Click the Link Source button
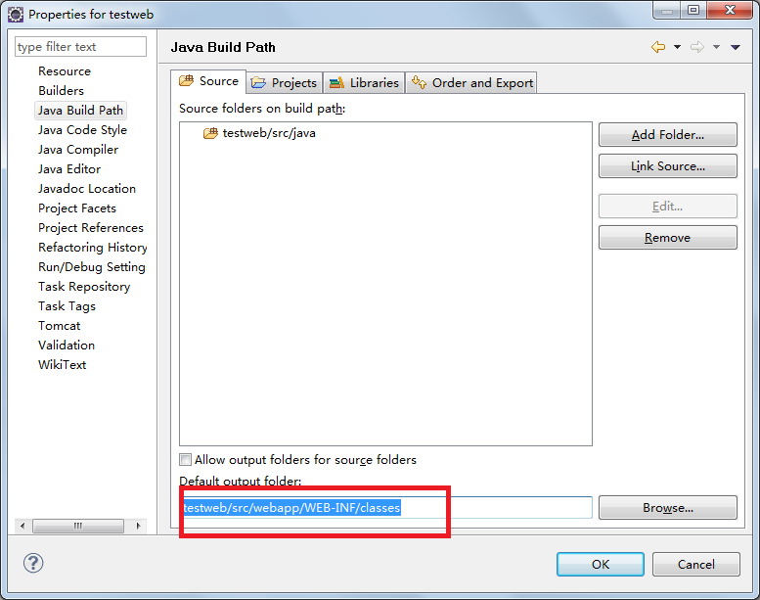The height and width of the screenshot is (600, 760). coord(667,165)
